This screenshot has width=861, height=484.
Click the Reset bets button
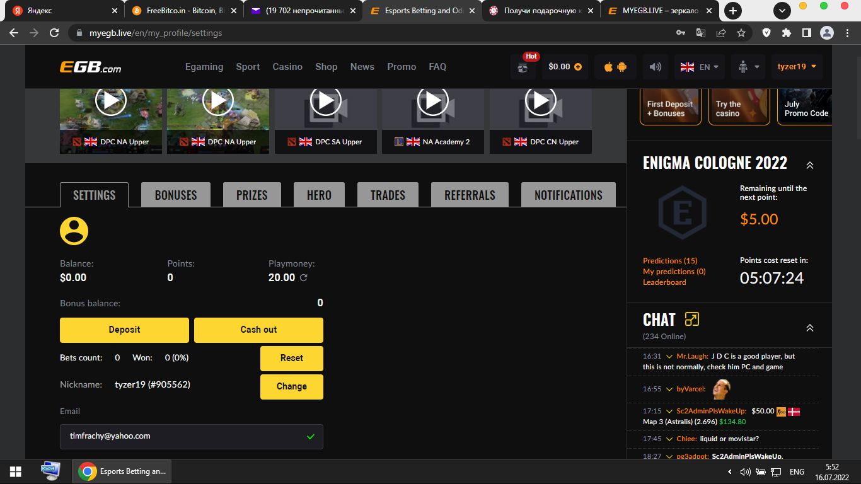[x=292, y=358]
